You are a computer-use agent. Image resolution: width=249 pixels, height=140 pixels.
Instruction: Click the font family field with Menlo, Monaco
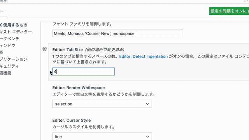coord(117,33)
